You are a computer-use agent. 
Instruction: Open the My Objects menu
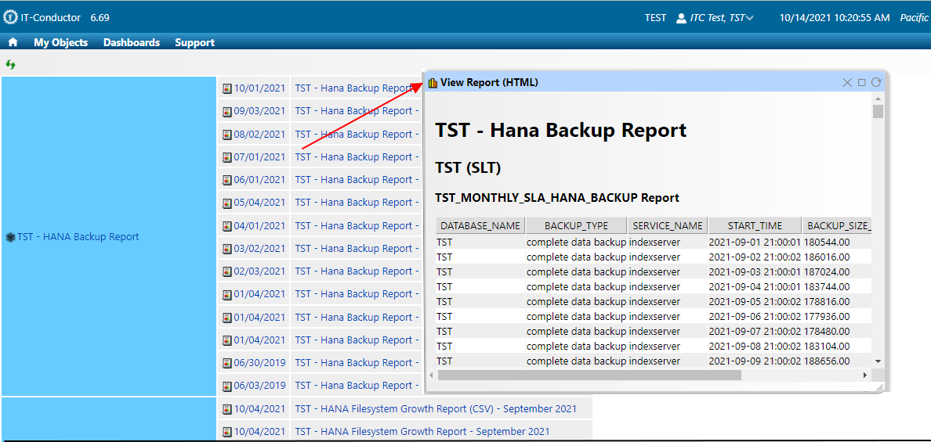[x=60, y=42]
